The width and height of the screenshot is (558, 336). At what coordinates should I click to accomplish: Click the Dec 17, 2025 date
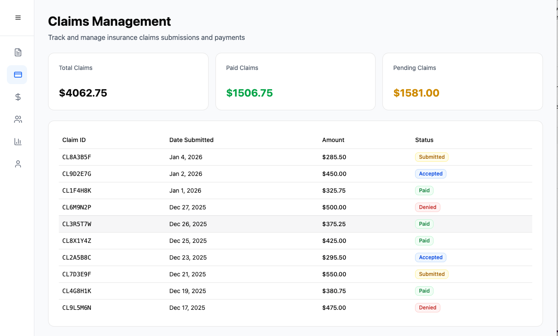click(188, 308)
